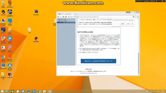
Task: Open the Microsoft Office desktop shortcut
Action: (x=10, y=58)
